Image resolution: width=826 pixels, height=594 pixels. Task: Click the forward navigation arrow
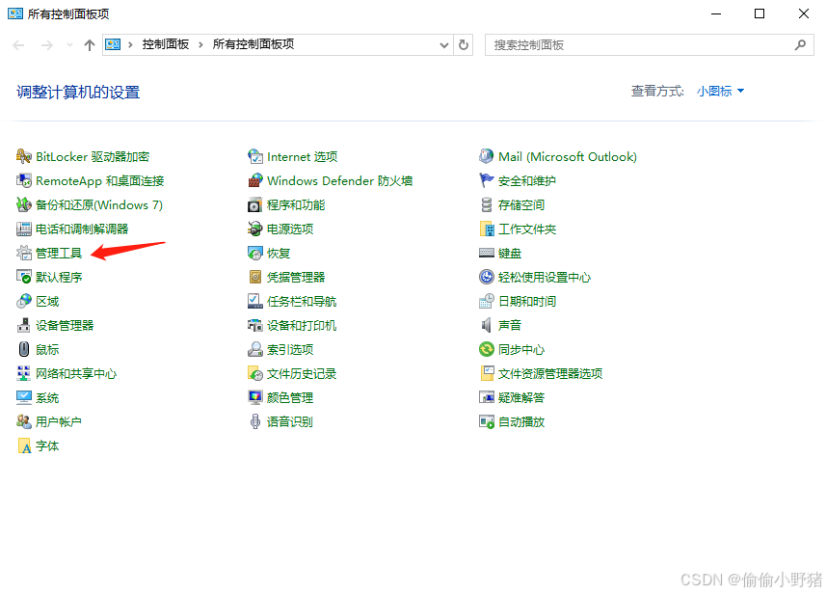pyautogui.click(x=47, y=45)
